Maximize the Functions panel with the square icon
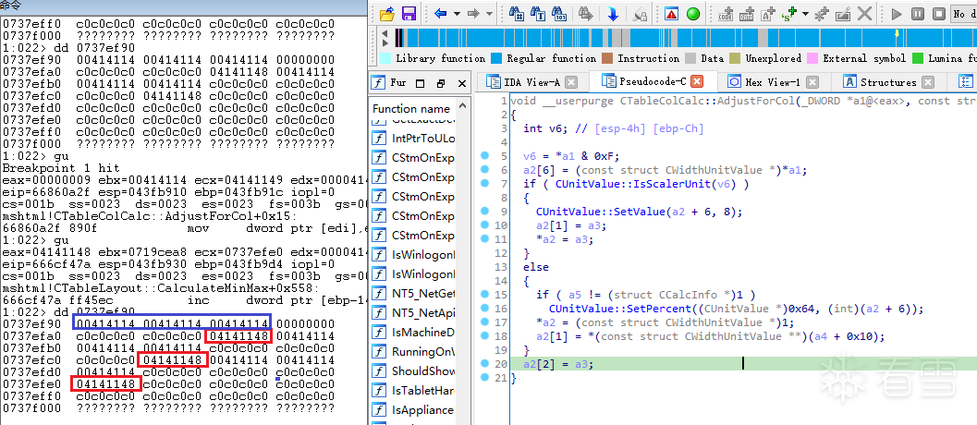 (x=420, y=83)
